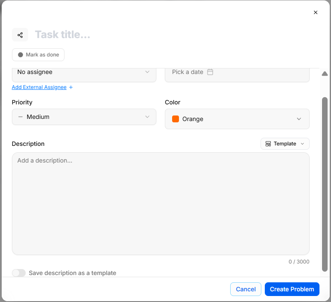
Task: Toggle Save description as a template
Action: tap(19, 273)
